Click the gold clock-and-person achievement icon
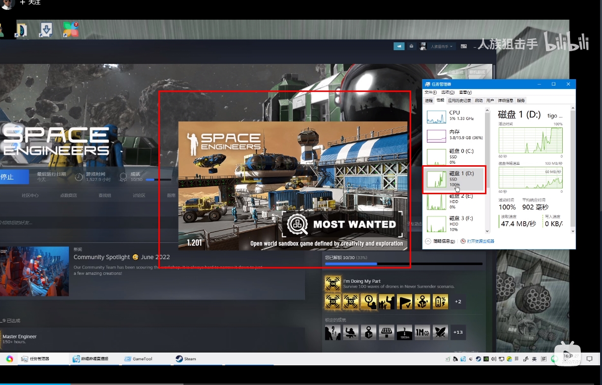The image size is (602, 385). 369,301
